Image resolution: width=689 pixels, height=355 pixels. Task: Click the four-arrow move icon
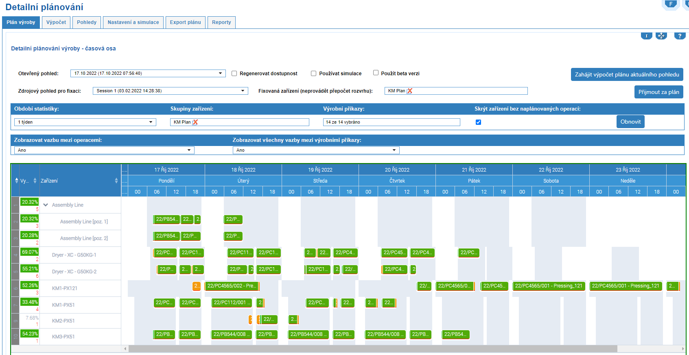tap(661, 36)
